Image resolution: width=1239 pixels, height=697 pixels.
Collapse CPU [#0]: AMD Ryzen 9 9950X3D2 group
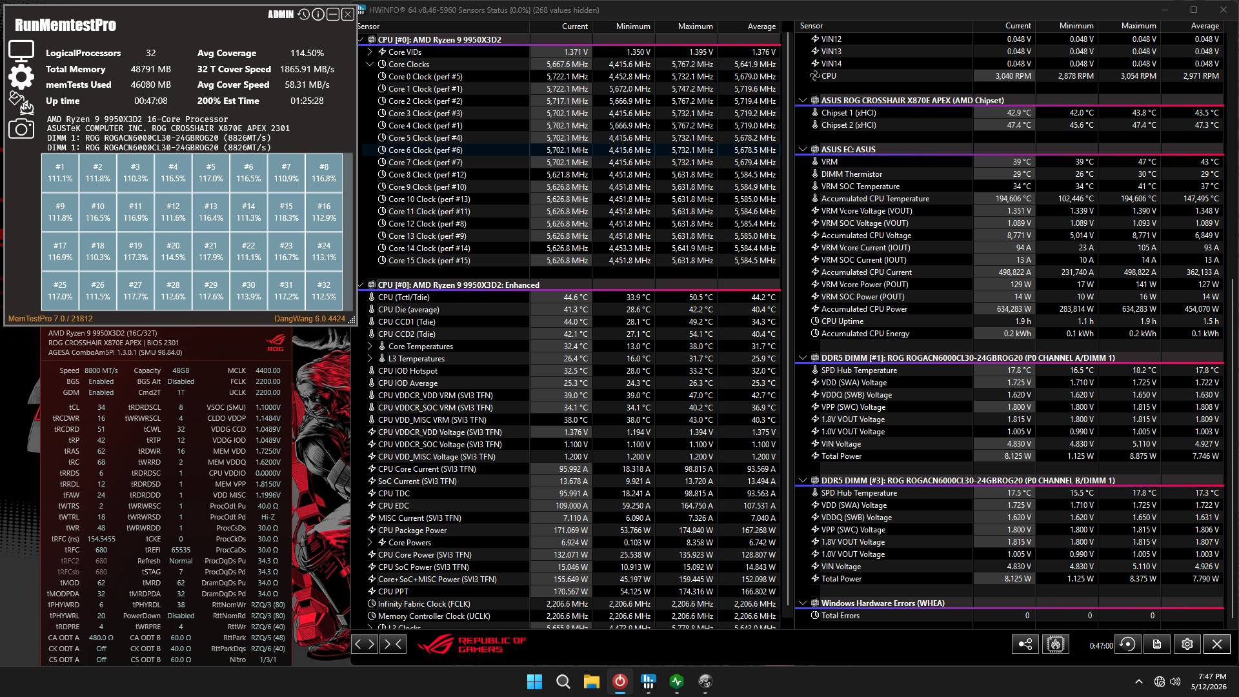361,39
